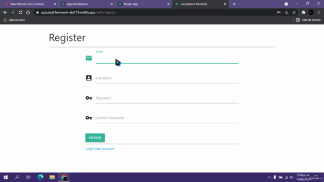Click the Chrome taskbar icon
Image resolution: width=324 pixels, height=182 pixels.
click(x=64, y=177)
